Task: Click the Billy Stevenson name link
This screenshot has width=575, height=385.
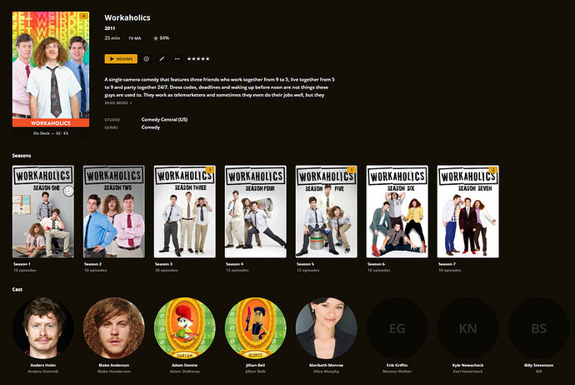Action: click(x=538, y=365)
